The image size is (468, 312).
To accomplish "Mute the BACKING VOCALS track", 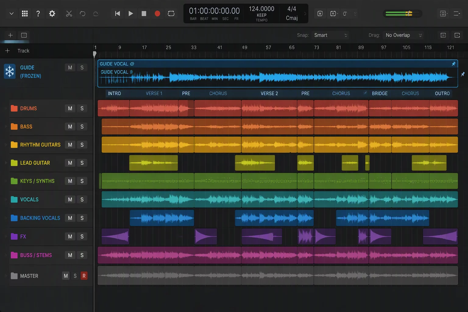I will pyautogui.click(x=70, y=218).
